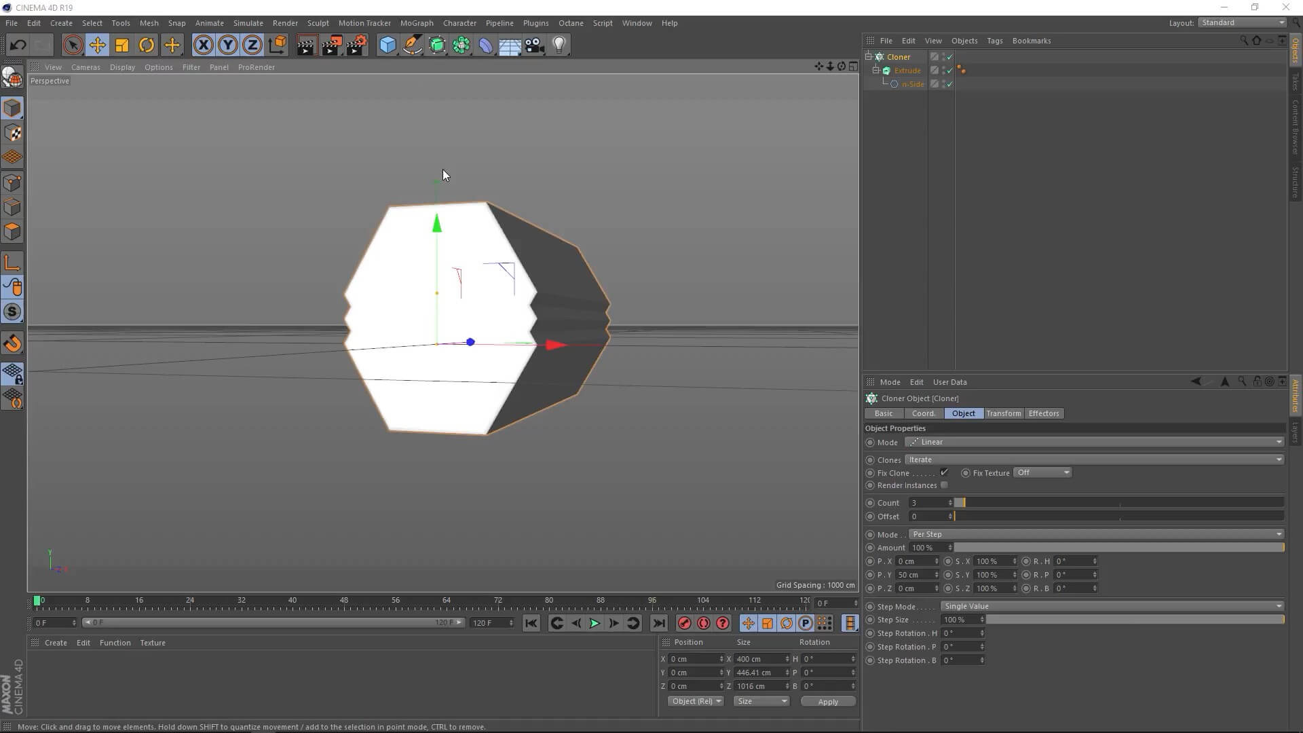Open the MoGraph menu

click(x=416, y=23)
